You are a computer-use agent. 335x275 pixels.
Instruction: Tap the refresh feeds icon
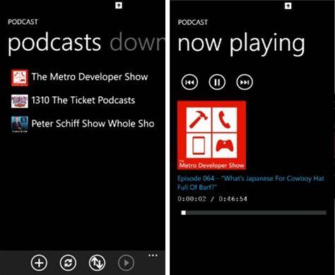[x=68, y=263]
